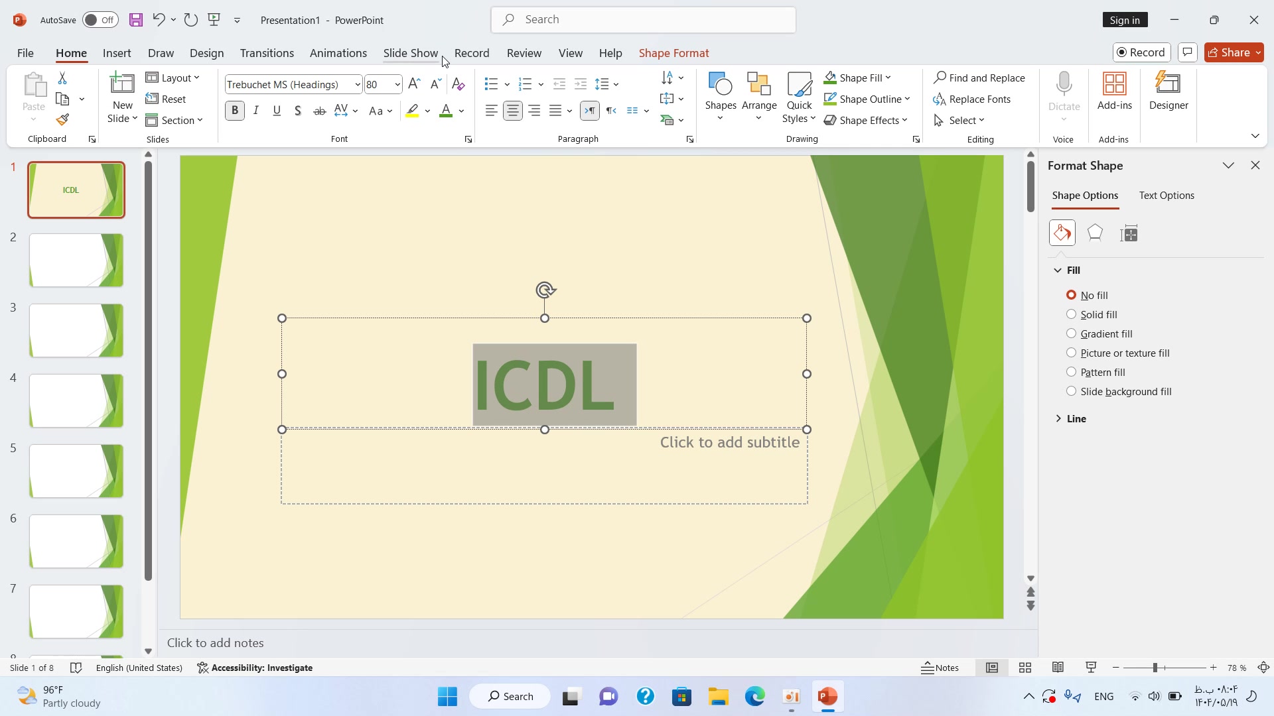Image resolution: width=1274 pixels, height=716 pixels.
Task: Switch to the Text Options tab
Action: (x=1166, y=196)
